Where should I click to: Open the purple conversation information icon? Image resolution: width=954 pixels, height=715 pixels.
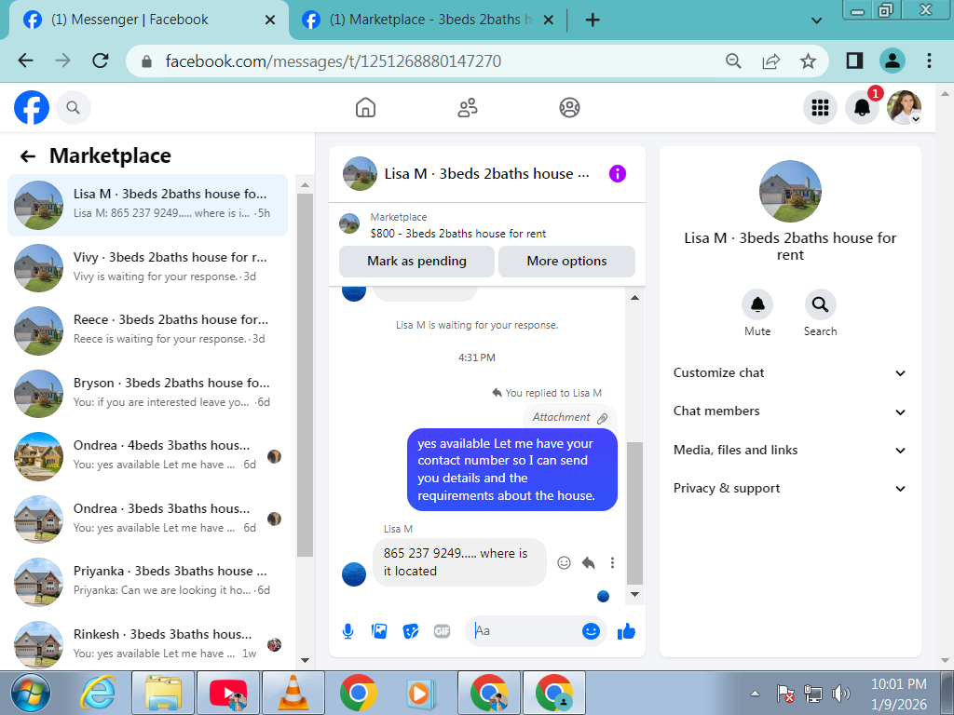coord(617,174)
